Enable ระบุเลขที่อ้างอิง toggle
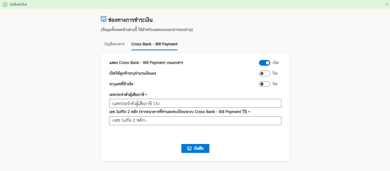This screenshot has height=171, width=390. point(264,84)
